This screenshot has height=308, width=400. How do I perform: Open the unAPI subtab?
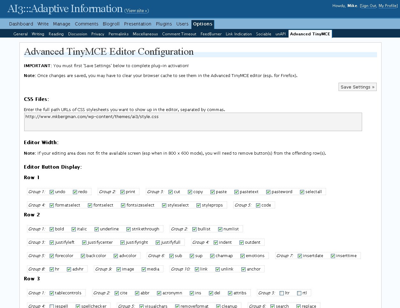(281, 34)
